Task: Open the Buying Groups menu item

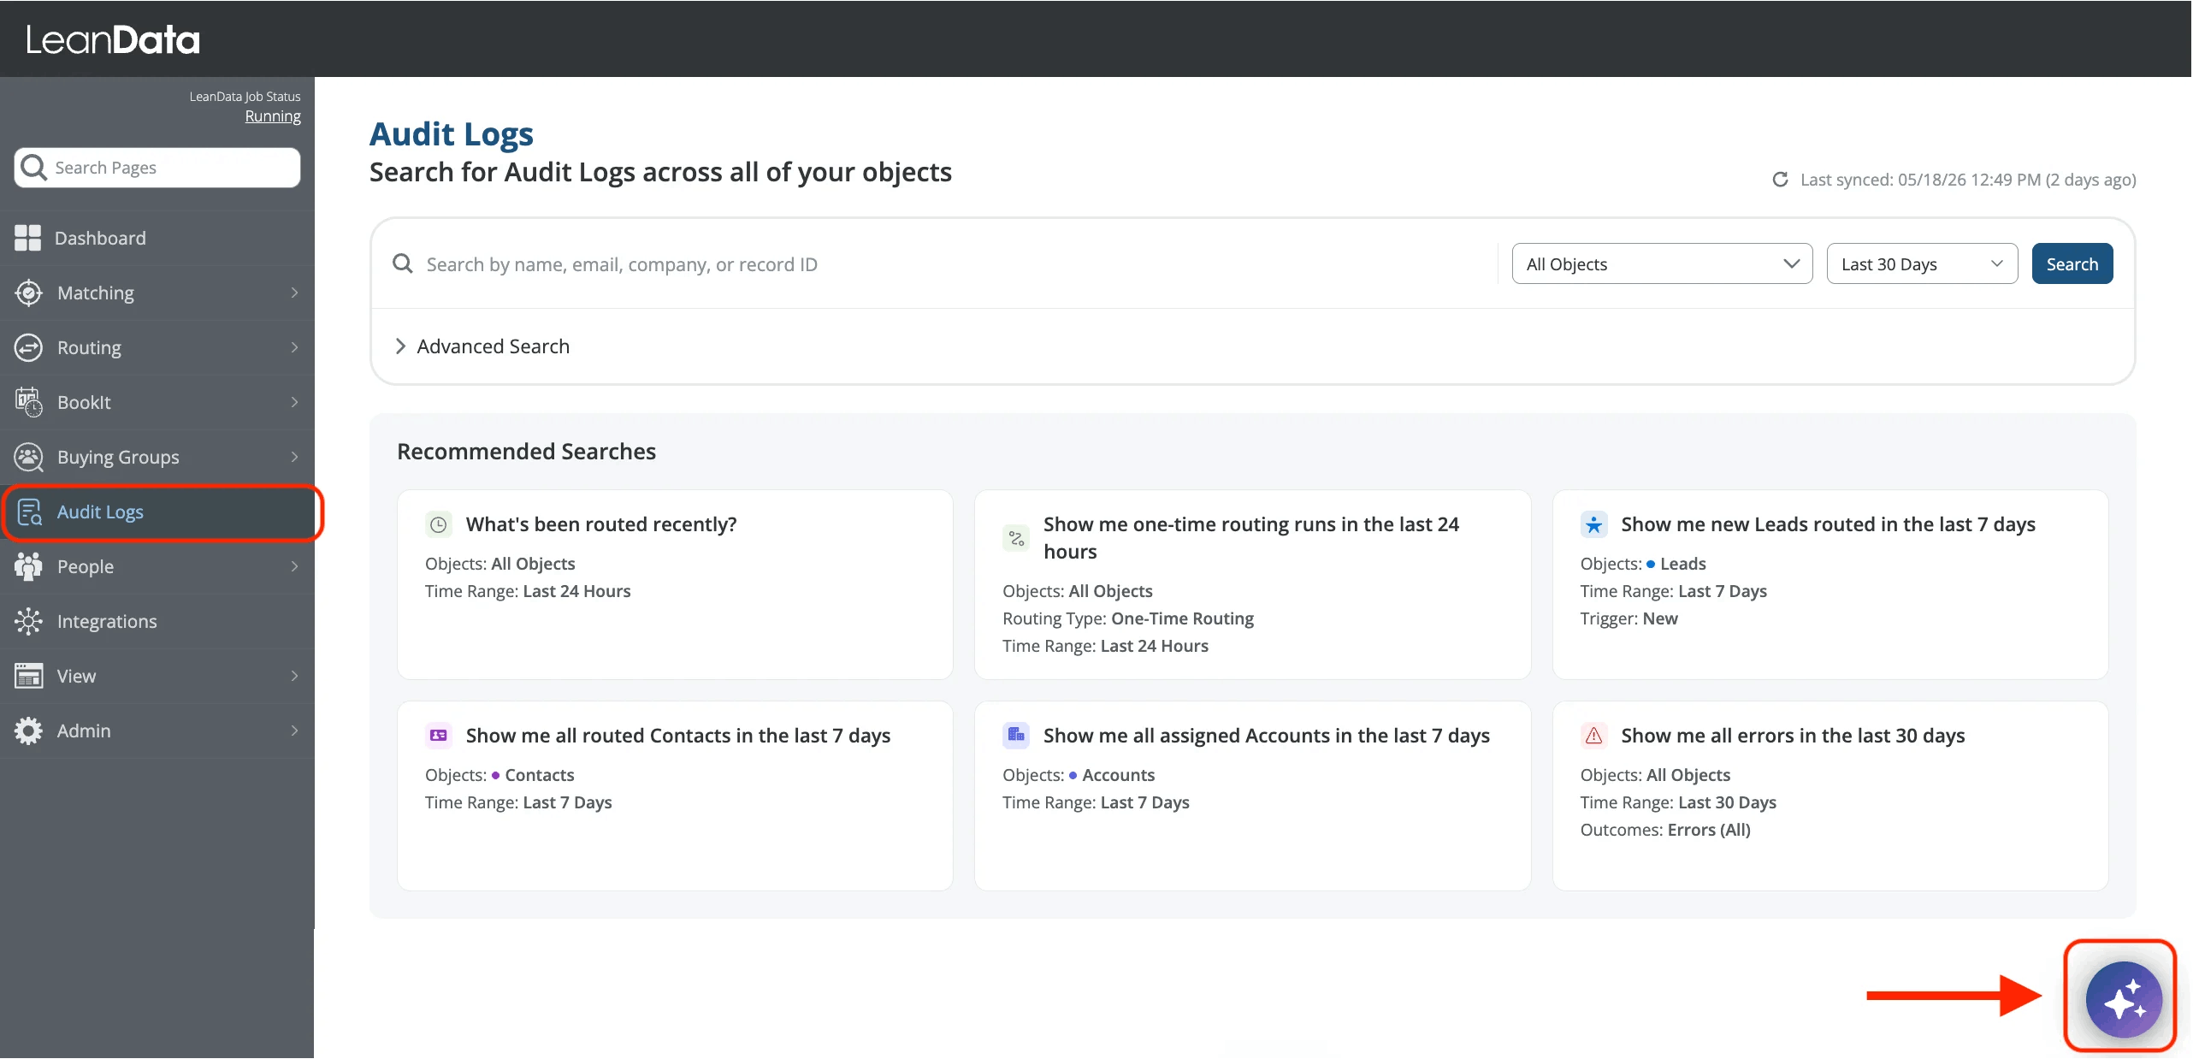Action: pos(157,457)
